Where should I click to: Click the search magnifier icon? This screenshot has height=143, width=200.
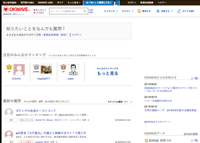[85, 11]
